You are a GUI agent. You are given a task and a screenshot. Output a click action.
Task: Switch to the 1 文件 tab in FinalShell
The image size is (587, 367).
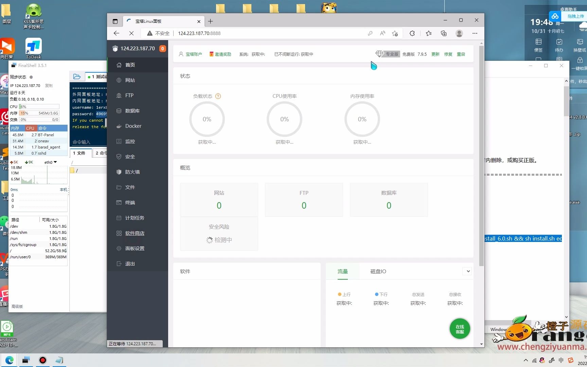pyautogui.click(x=80, y=153)
